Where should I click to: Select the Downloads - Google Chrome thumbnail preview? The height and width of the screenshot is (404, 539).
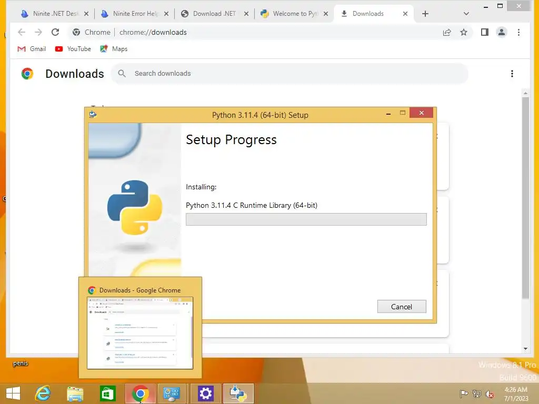pos(140,332)
